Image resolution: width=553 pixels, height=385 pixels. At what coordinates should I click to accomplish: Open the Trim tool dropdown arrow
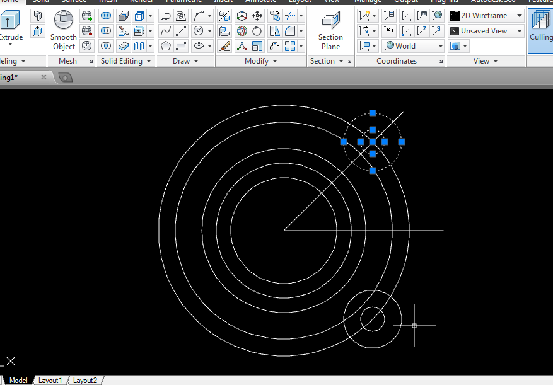[x=301, y=16]
